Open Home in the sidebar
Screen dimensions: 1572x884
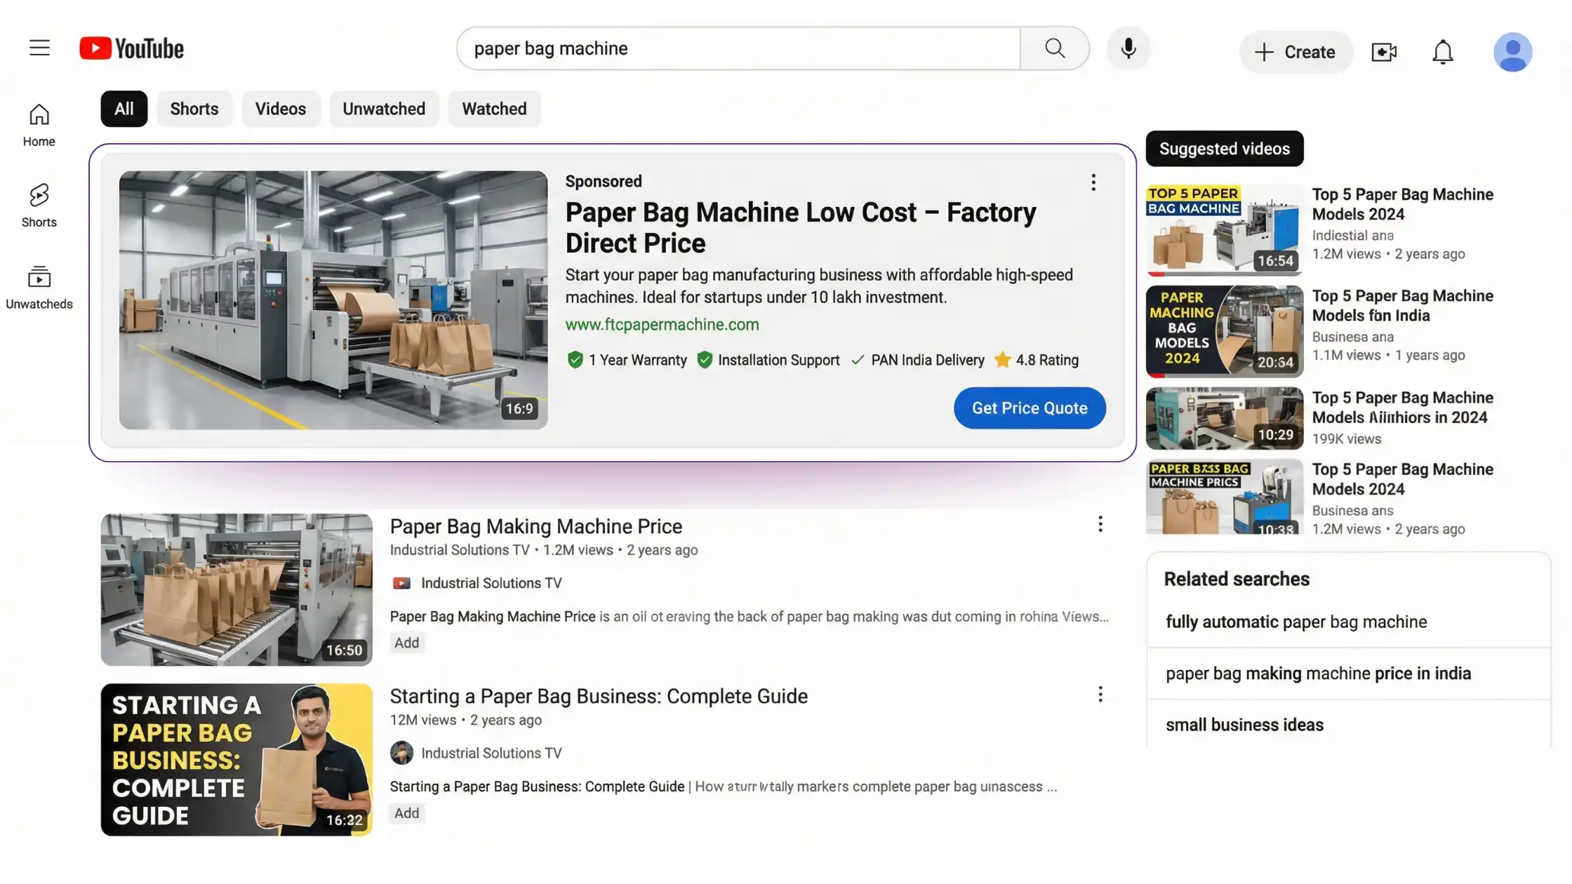coord(39,125)
